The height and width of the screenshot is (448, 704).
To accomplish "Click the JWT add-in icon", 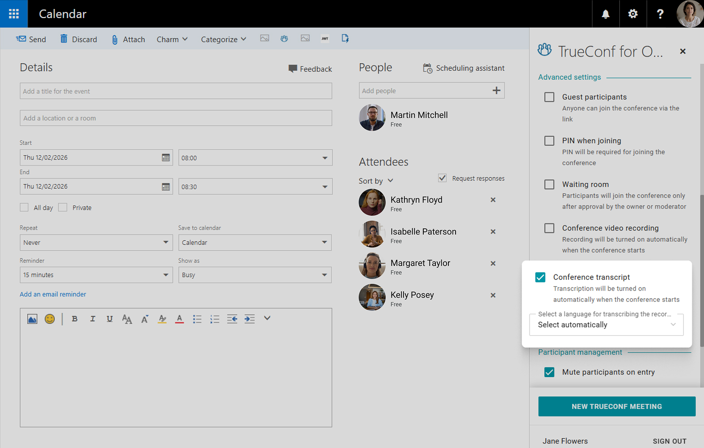I will [325, 39].
